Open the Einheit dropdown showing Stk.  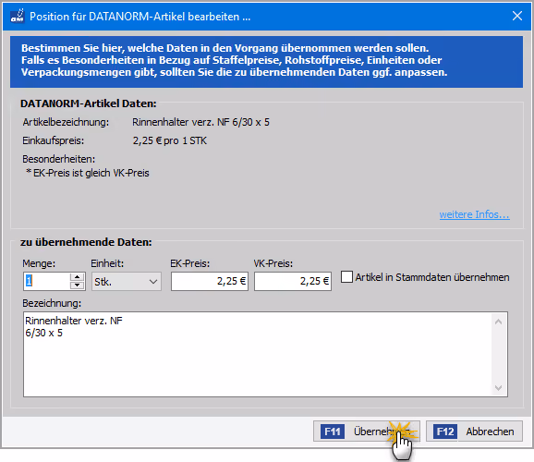[x=127, y=282]
